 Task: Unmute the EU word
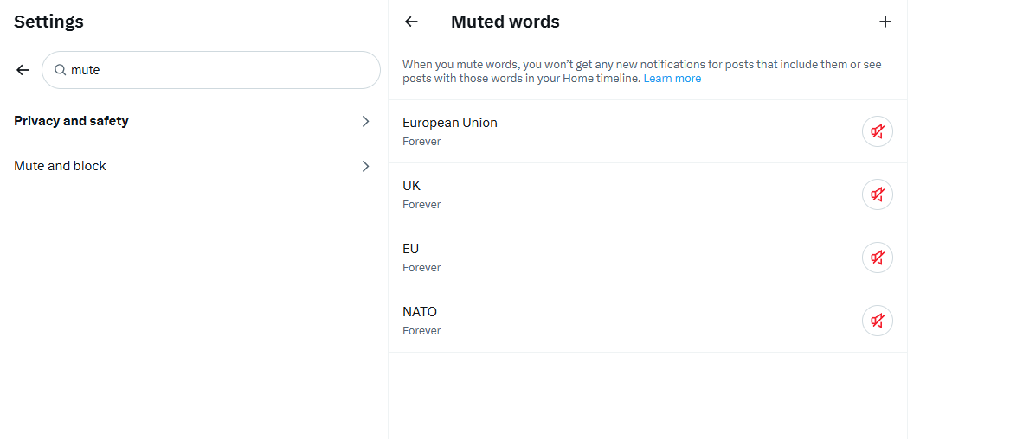pos(878,258)
